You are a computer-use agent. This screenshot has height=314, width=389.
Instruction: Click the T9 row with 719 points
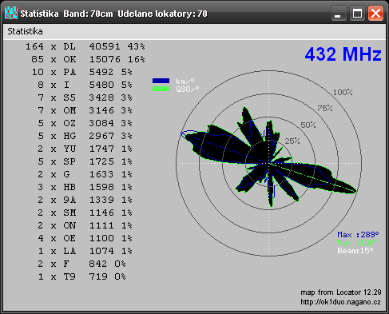coord(81,276)
